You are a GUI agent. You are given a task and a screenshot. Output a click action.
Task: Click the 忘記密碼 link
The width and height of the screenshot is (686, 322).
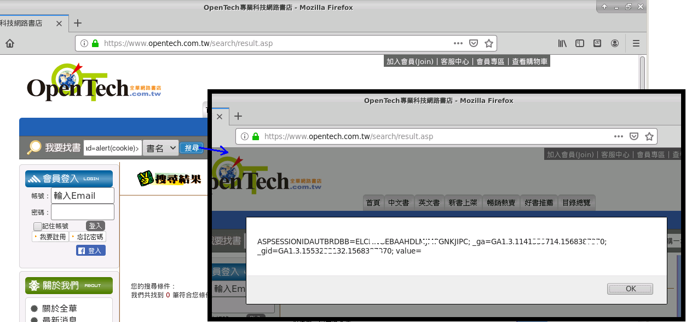(x=88, y=237)
